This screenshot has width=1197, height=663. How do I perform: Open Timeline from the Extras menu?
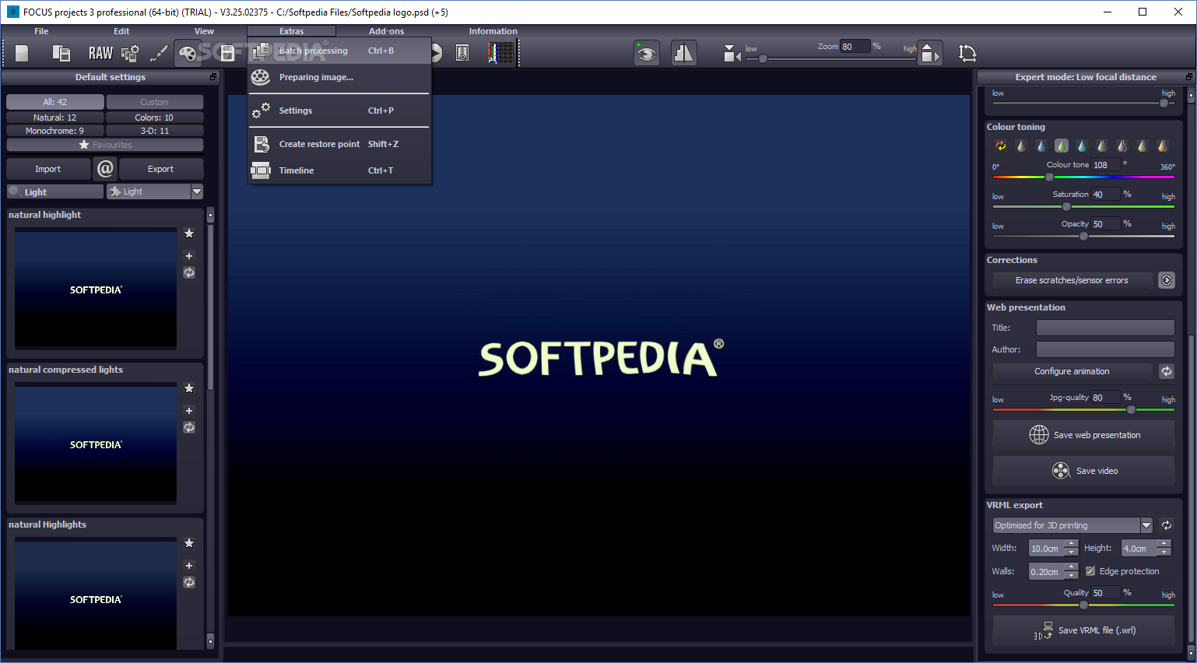click(339, 170)
